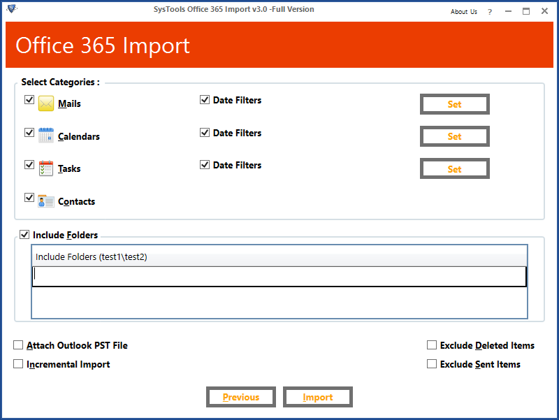Image resolution: width=559 pixels, height=420 pixels.
Task: Click Set button for Tasks date filter
Action: [455, 168]
